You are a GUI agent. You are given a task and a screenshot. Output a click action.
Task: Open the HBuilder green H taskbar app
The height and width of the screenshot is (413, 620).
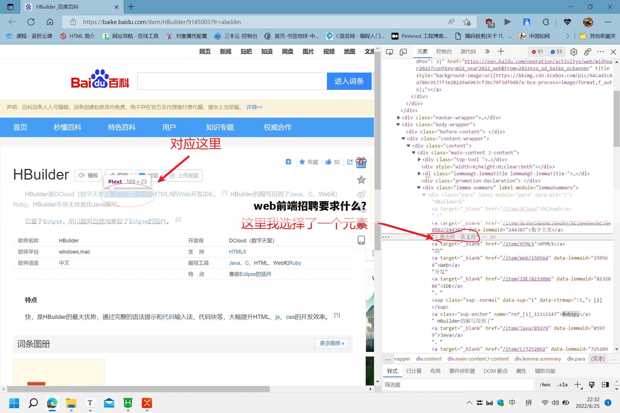coord(128,403)
